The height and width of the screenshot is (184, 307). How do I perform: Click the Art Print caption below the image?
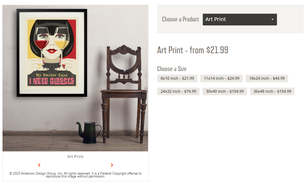75,156
